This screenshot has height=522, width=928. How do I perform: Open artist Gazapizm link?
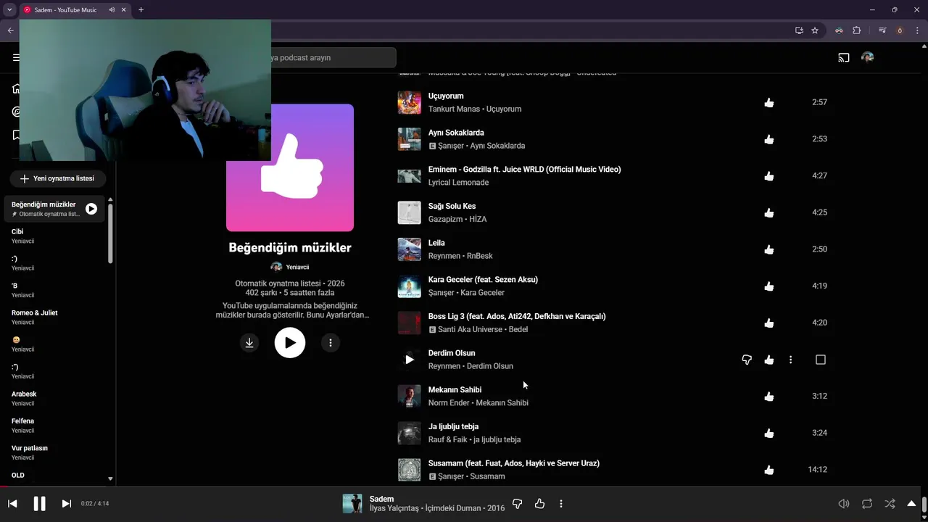pos(445,219)
